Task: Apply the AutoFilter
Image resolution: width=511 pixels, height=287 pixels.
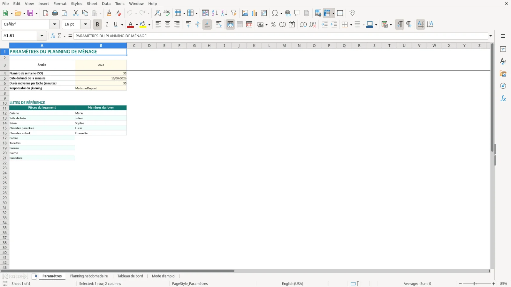Action: 234,13
